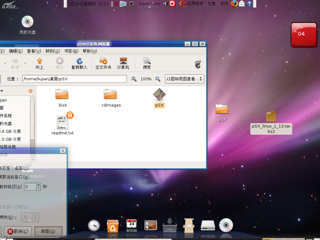320x240 pixels.
Task: Zoom in with the plus magnifier
Action: coord(158,79)
